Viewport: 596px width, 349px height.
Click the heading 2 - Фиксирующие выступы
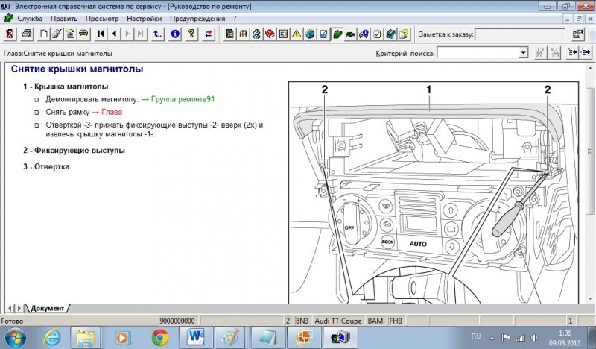[74, 151]
